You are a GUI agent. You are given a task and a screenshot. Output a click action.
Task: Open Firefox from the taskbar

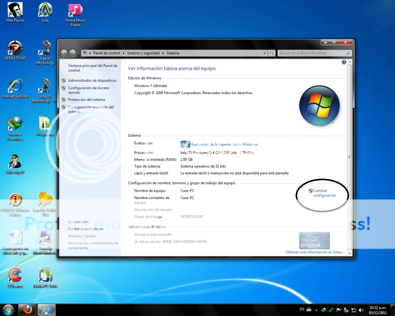pos(27,310)
